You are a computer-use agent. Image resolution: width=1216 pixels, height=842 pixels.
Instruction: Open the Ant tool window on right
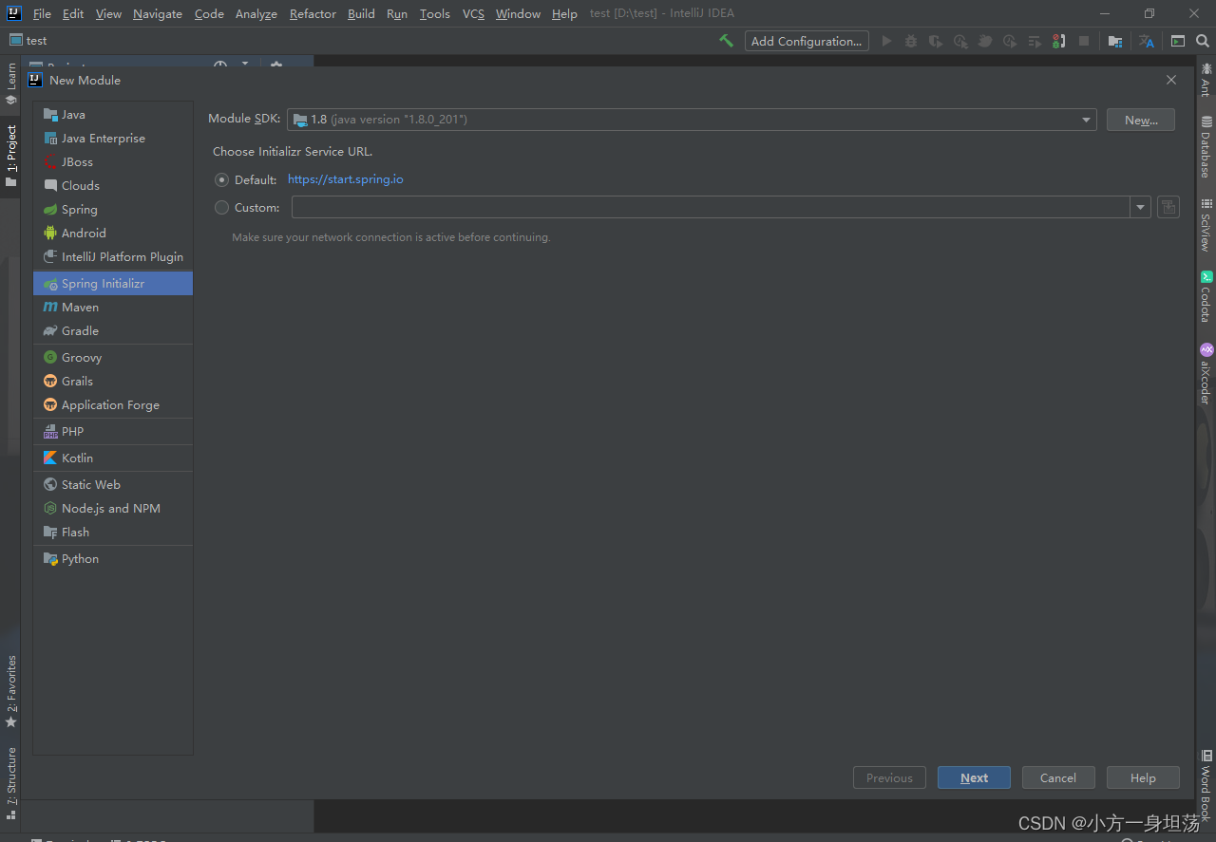tap(1206, 79)
